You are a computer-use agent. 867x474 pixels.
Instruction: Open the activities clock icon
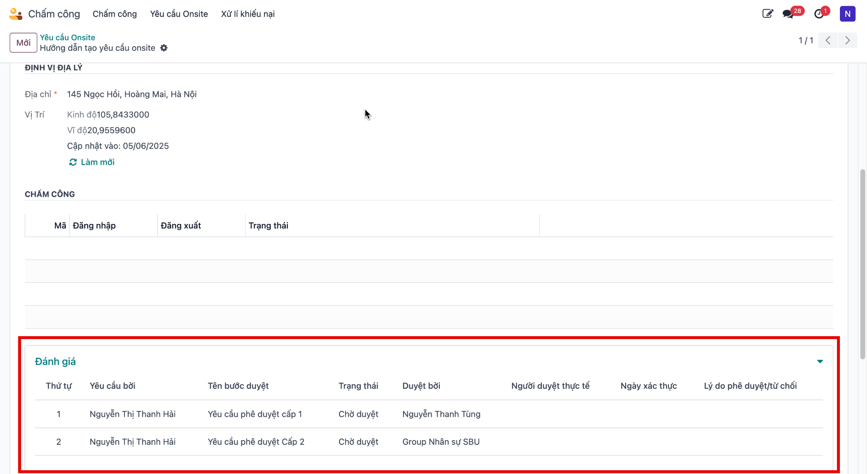click(x=819, y=14)
